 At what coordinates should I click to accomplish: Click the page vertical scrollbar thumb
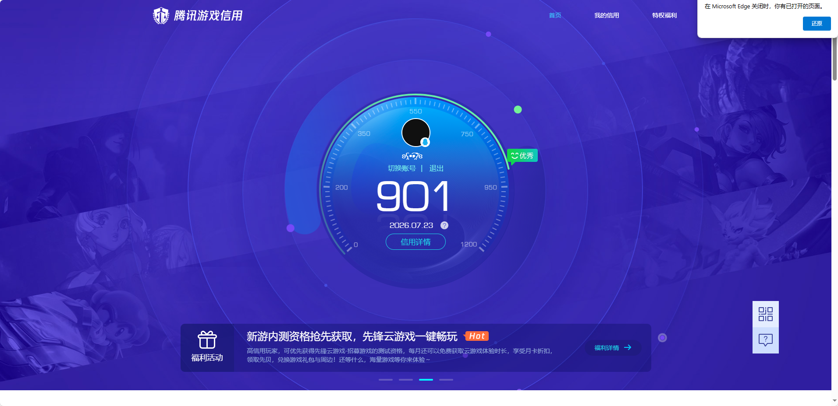click(834, 59)
